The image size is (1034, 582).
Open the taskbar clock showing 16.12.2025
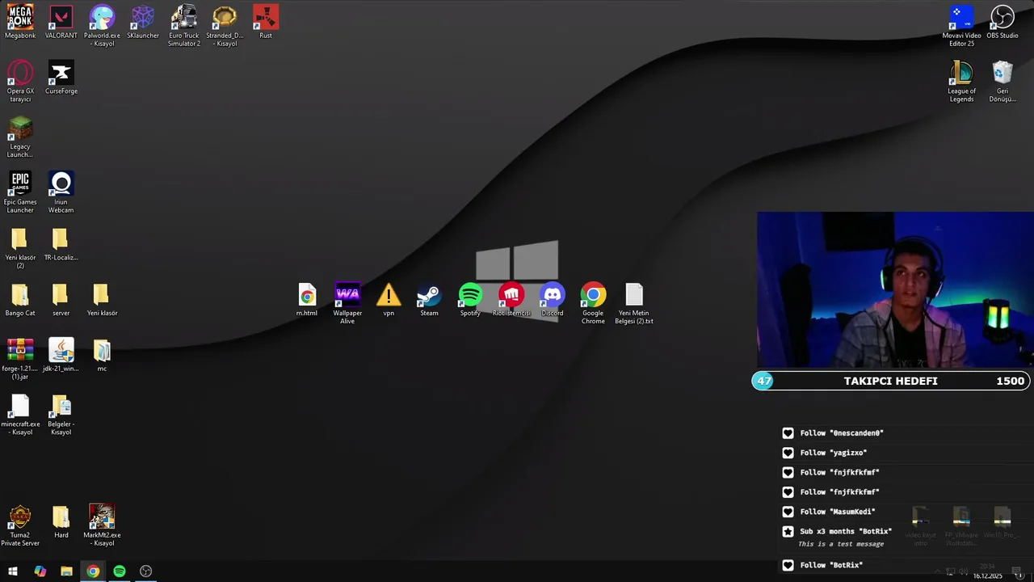[987, 571]
